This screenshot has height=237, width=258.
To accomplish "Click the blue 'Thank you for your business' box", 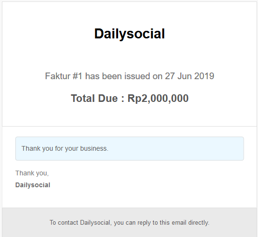I will 129,148.
